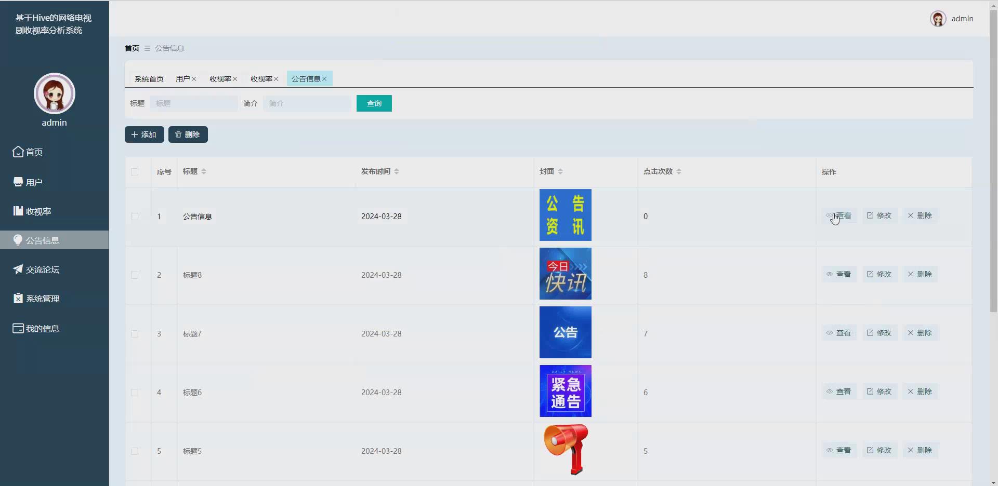Check the box for row 标题7
This screenshot has width=998, height=486.
(x=135, y=334)
